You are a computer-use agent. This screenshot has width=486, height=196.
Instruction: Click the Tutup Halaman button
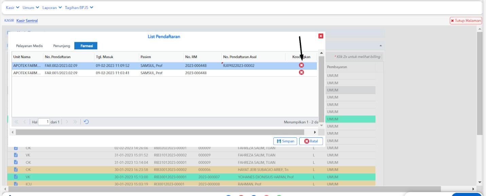click(x=466, y=21)
